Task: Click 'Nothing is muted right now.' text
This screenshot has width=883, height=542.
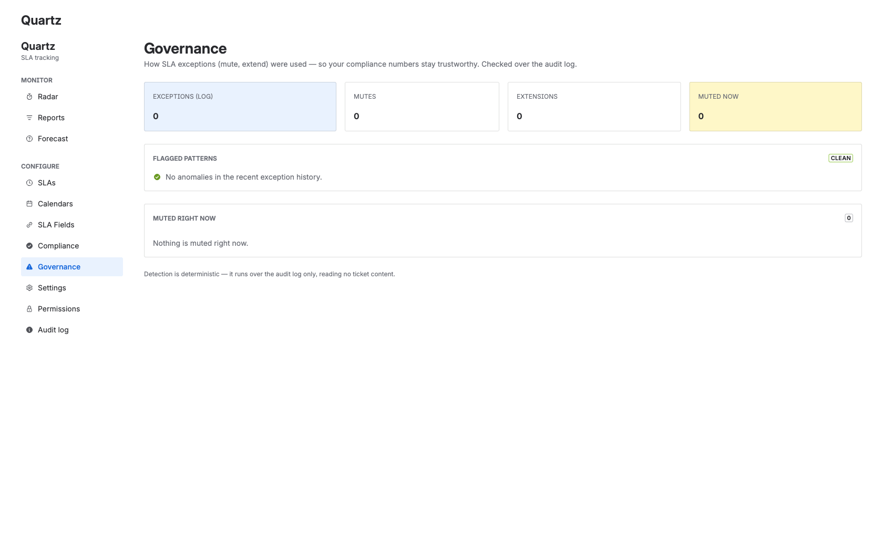Action: tap(201, 243)
